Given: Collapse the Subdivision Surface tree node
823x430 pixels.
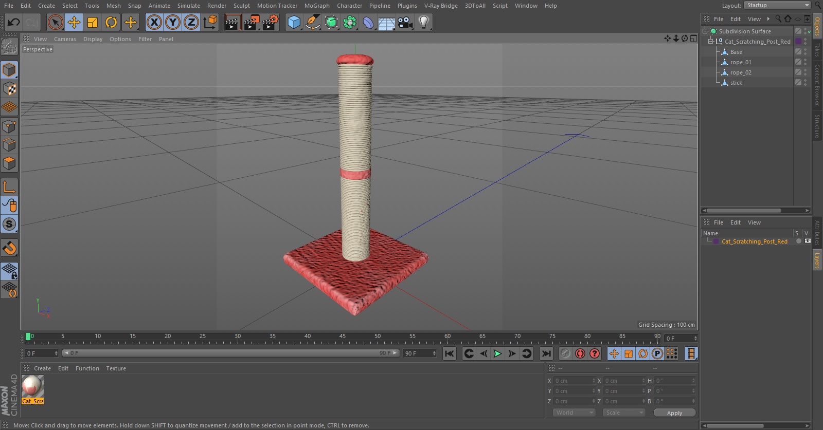Looking at the screenshot, I should [x=705, y=31].
